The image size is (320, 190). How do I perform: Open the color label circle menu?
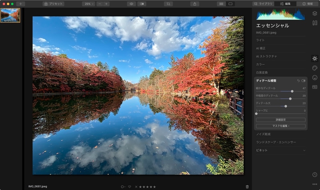point(123,187)
